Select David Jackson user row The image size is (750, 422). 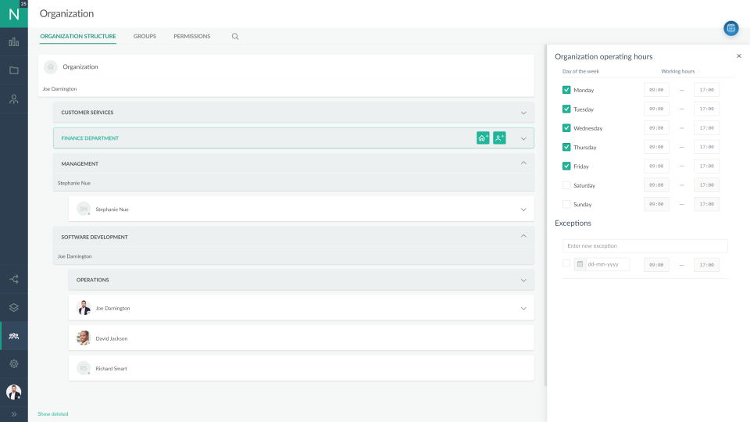click(x=302, y=338)
